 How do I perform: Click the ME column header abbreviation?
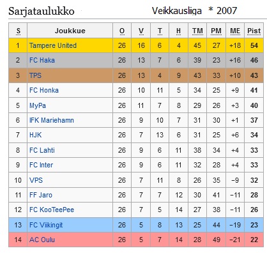pos(235,31)
